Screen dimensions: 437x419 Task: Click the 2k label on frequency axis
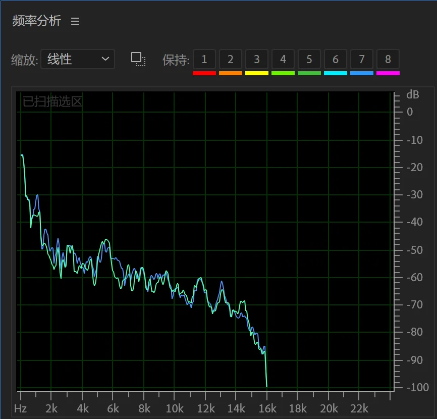tap(51, 409)
